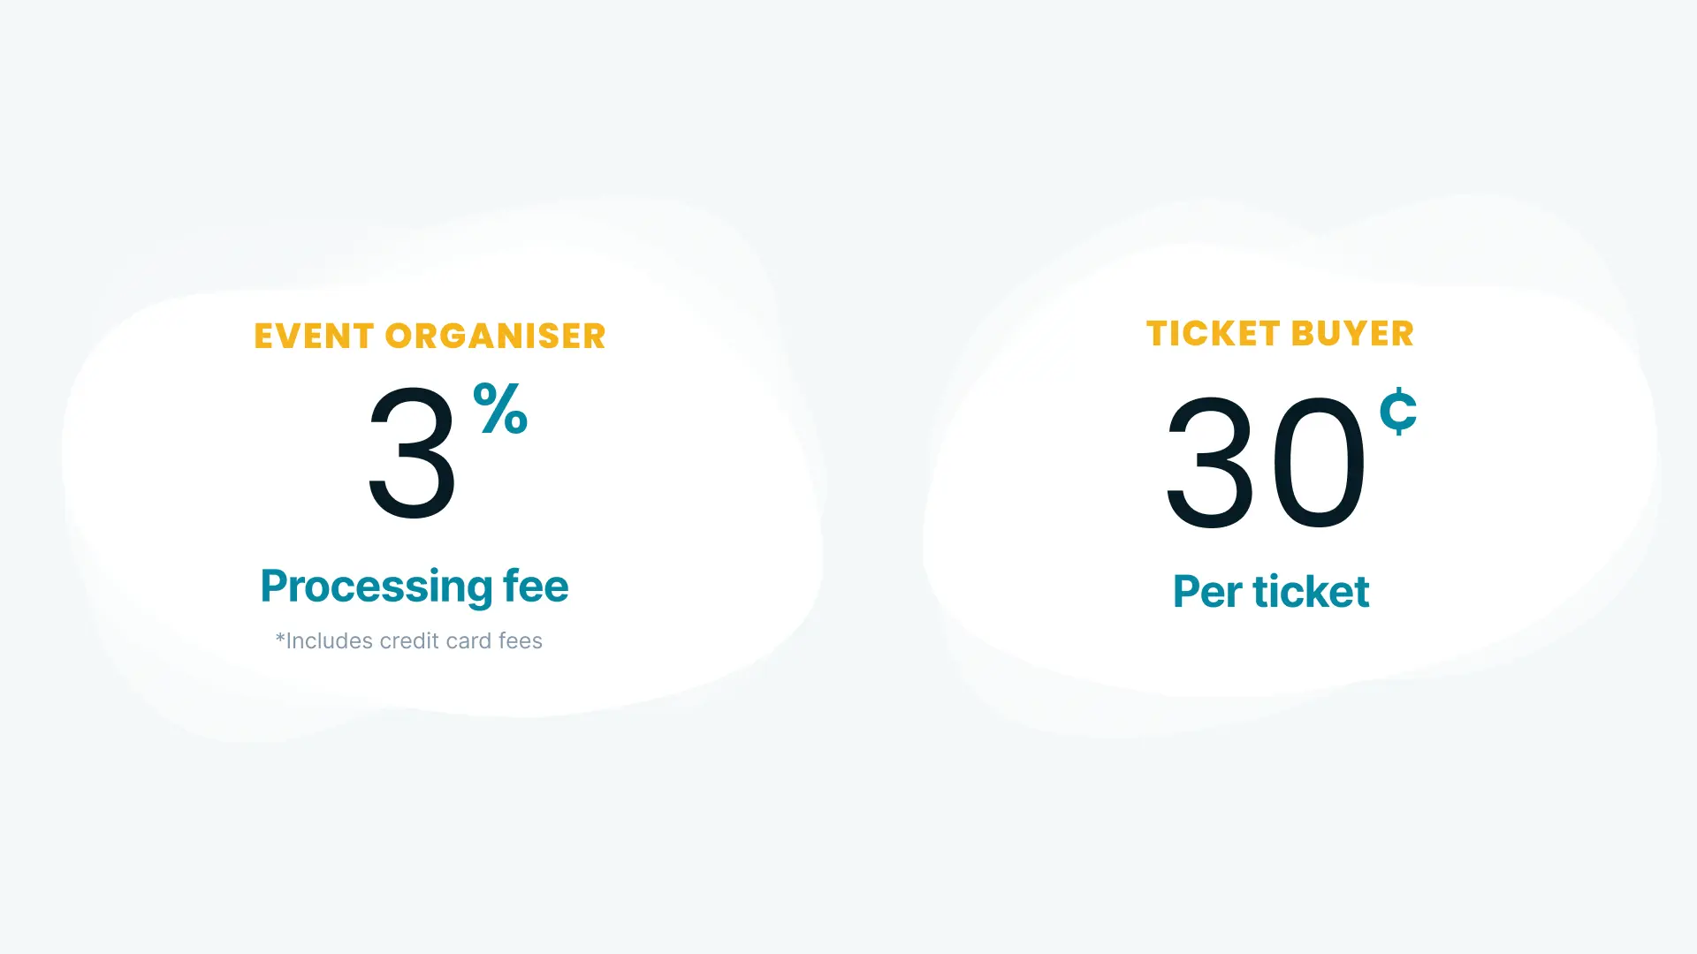Click the digit 0 in the number 30

1318,462
